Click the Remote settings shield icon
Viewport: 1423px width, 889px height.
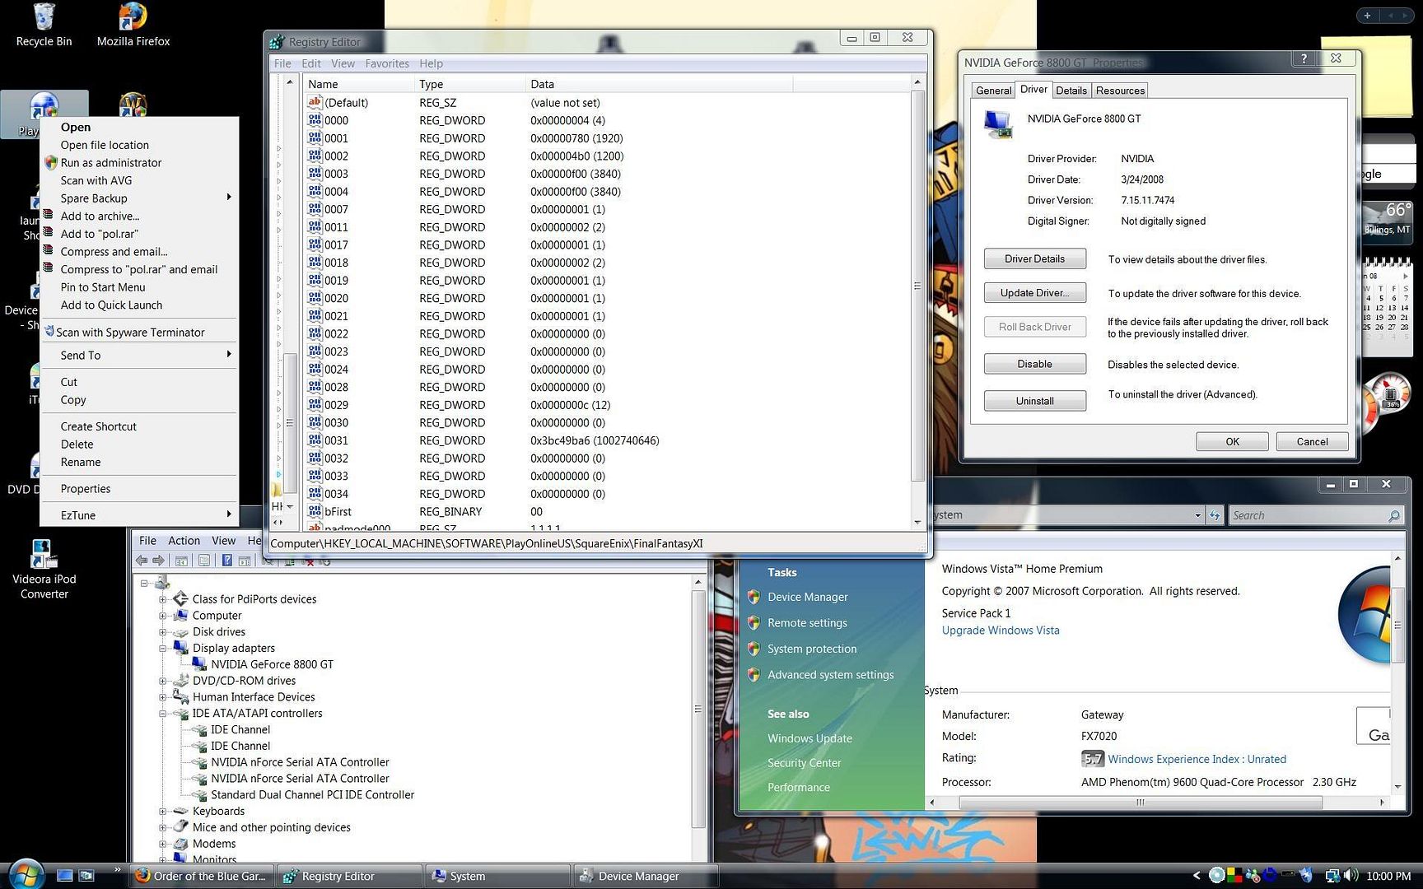753,623
